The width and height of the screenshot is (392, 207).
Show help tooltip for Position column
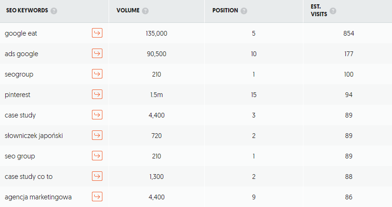[x=244, y=11]
